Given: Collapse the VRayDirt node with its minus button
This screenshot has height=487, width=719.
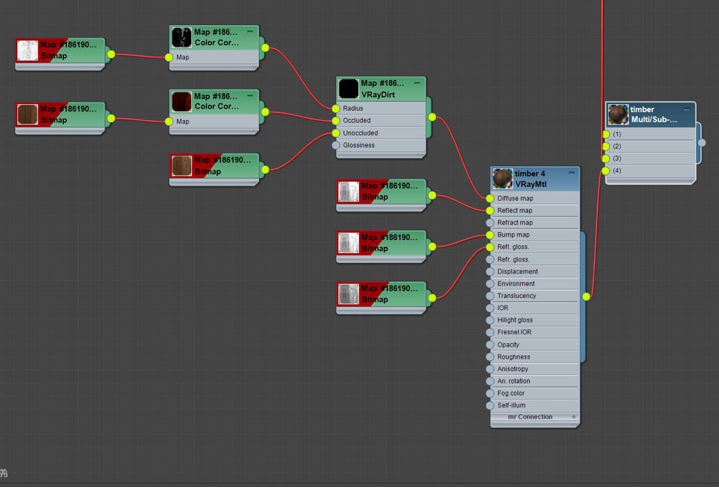Looking at the screenshot, I should coord(417,83).
